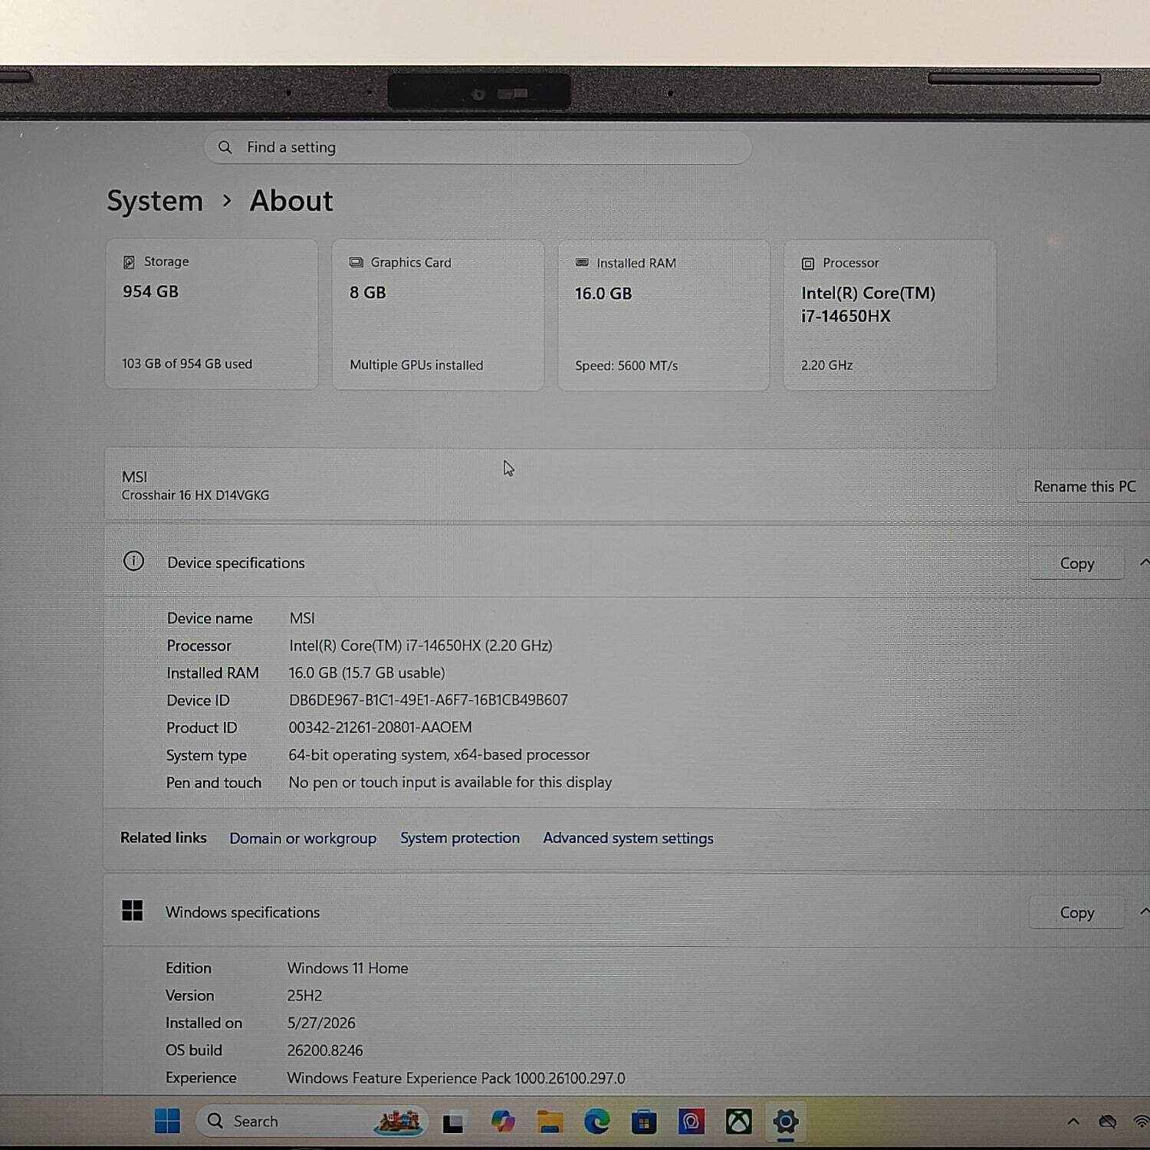The image size is (1150, 1150).
Task: Select the Device ID value text
Action: [x=429, y=700]
